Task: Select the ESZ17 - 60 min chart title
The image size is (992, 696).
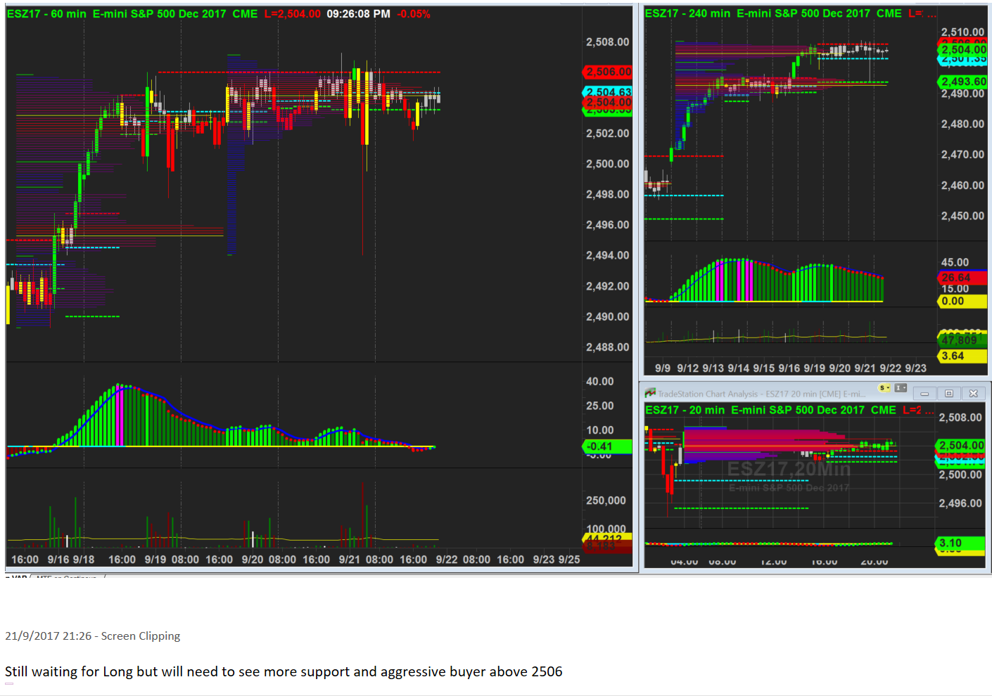Action: 46,14
